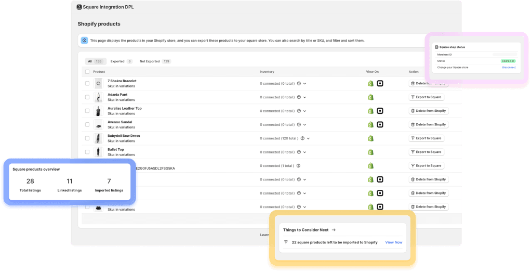The image size is (532, 272).
Task: Click inventory help icon for Avenno Sandal
Action: coord(299,125)
